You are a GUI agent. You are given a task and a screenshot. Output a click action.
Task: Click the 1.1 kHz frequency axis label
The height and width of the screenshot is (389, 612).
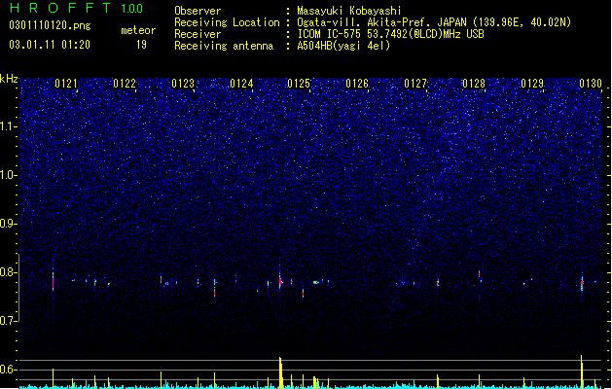pyautogui.click(x=8, y=126)
